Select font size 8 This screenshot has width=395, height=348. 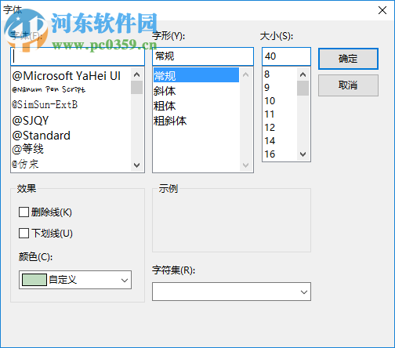(280, 74)
